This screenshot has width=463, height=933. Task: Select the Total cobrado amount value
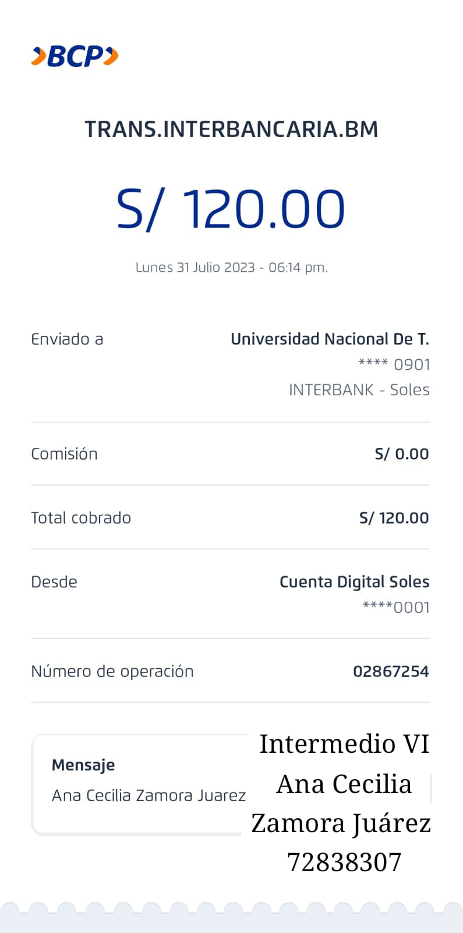pos(394,518)
